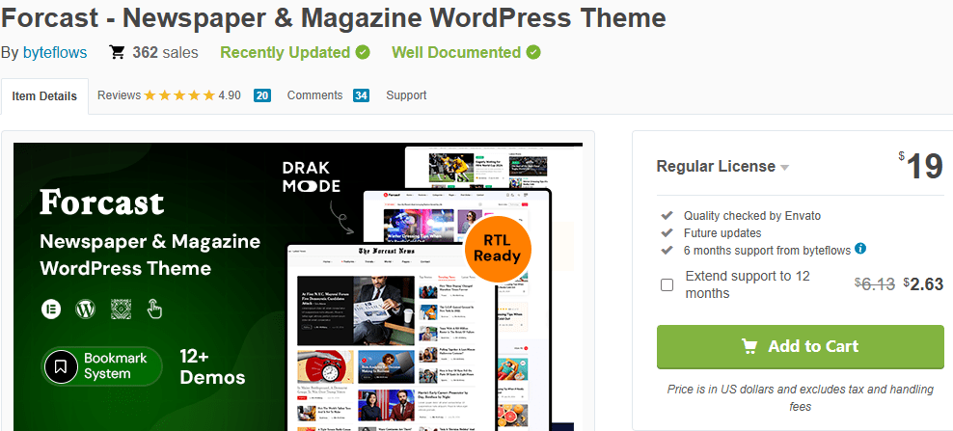Click the checkmark beside Future updates
Screen dimensions: 953x431
pyautogui.click(x=667, y=232)
